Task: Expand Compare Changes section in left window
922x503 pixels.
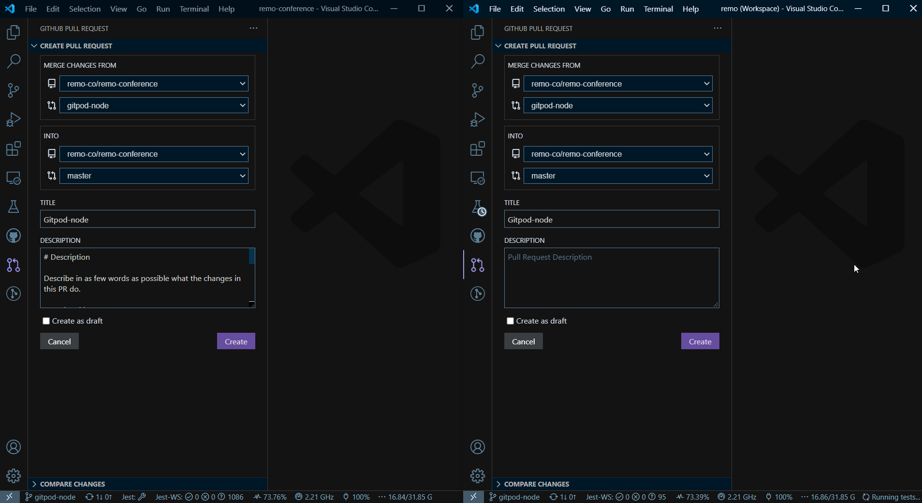Action: [x=147, y=484]
